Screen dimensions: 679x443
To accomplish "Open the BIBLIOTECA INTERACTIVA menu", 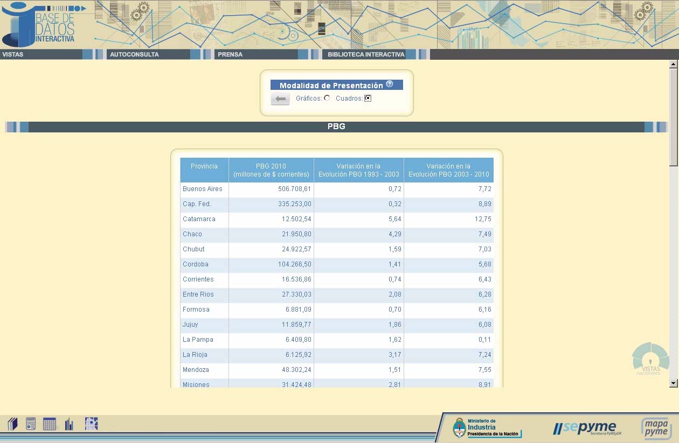I will coord(365,54).
